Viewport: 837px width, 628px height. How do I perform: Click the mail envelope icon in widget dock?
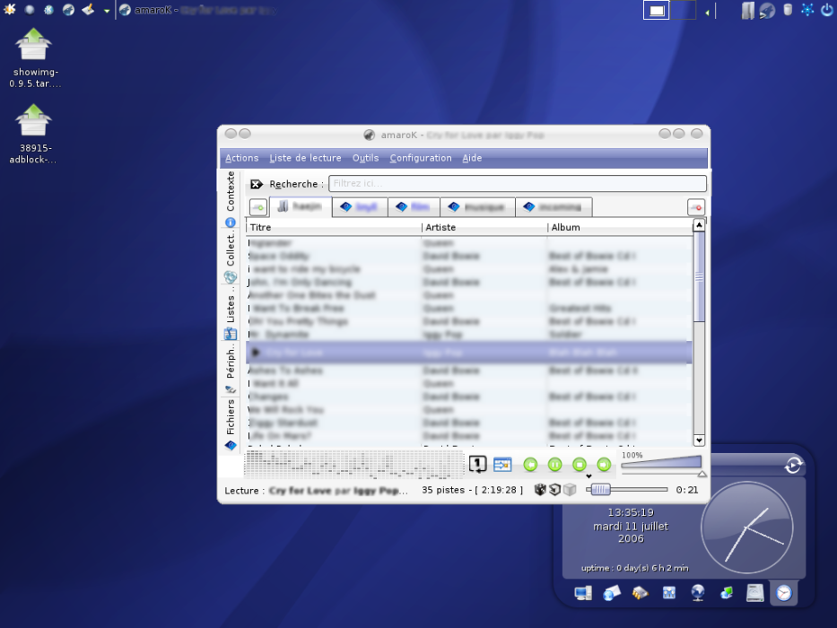pos(612,593)
